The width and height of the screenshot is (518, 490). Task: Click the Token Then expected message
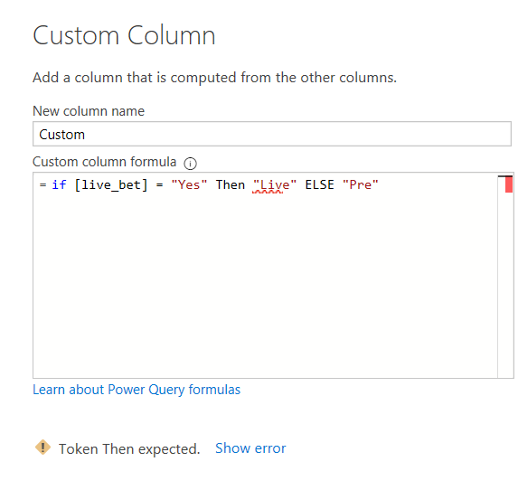point(129,449)
